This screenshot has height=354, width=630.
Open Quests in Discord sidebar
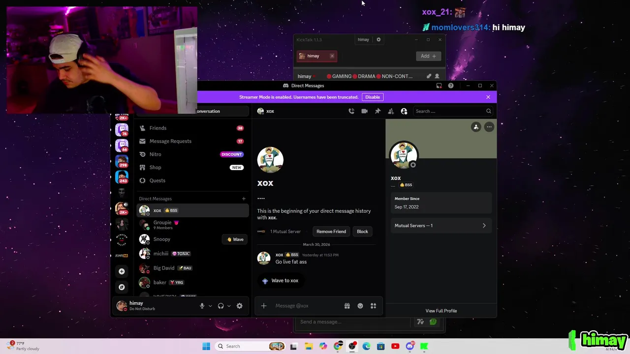192,180
